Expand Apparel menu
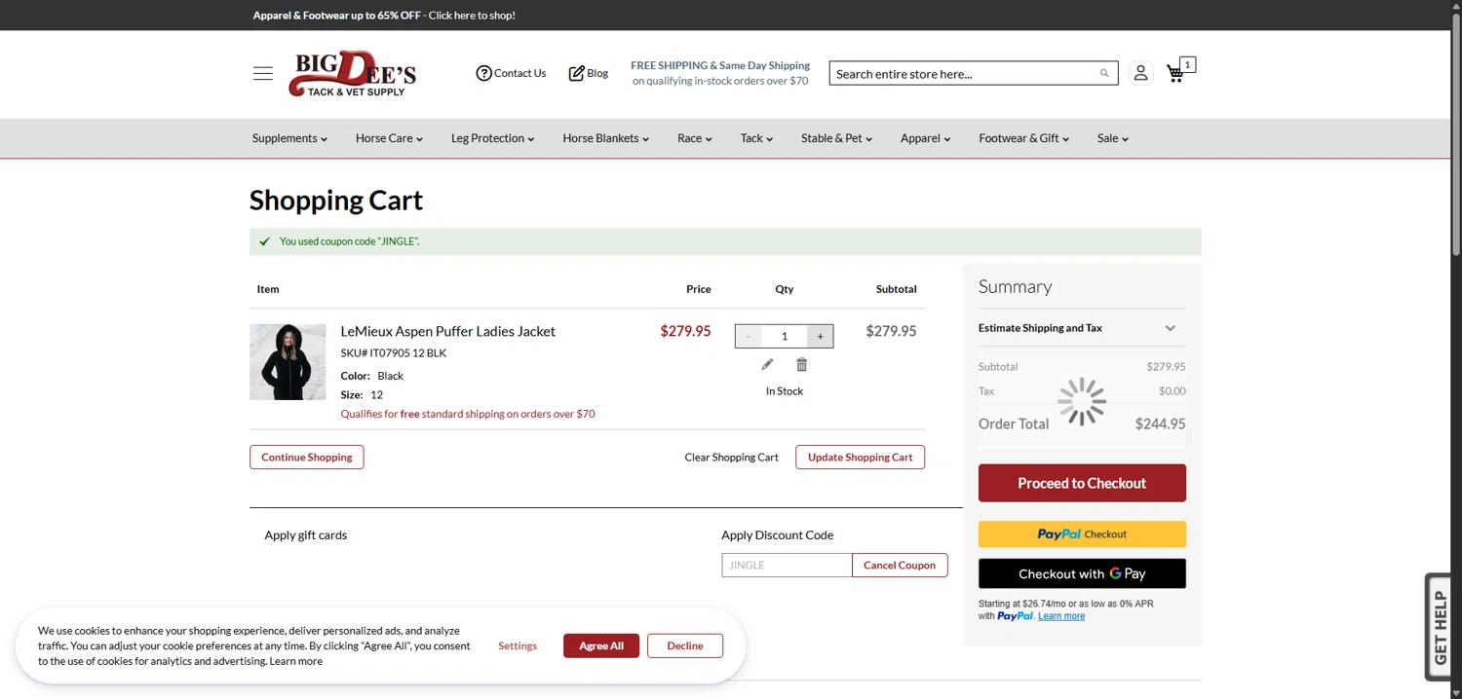This screenshot has width=1462, height=699. tap(925, 138)
